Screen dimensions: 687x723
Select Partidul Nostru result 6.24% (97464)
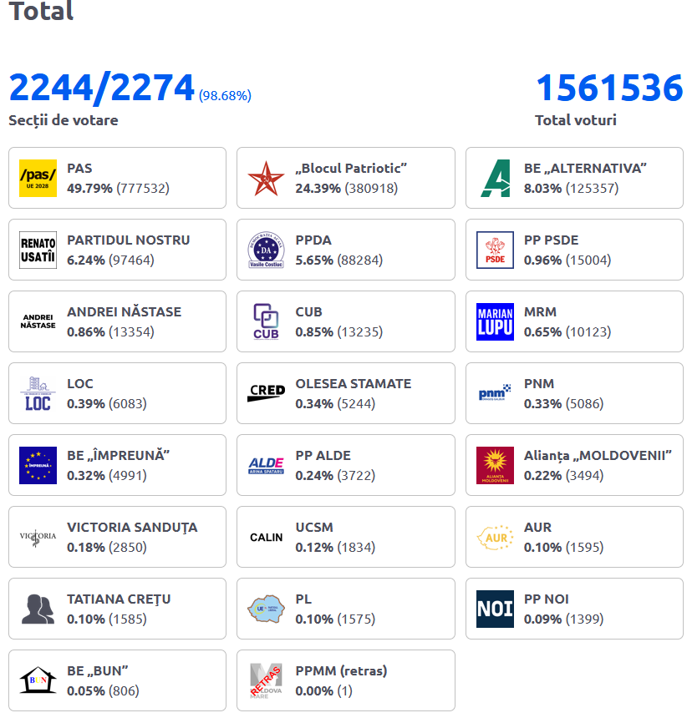tap(111, 260)
